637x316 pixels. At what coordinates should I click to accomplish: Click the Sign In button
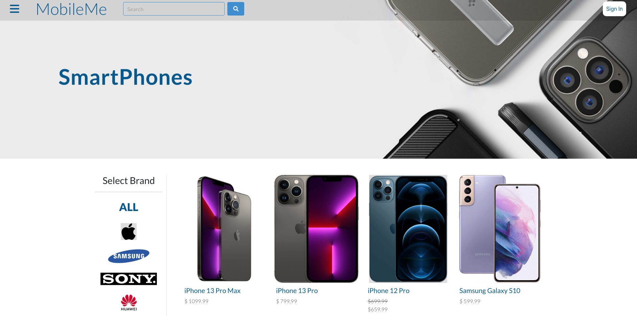click(614, 9)
